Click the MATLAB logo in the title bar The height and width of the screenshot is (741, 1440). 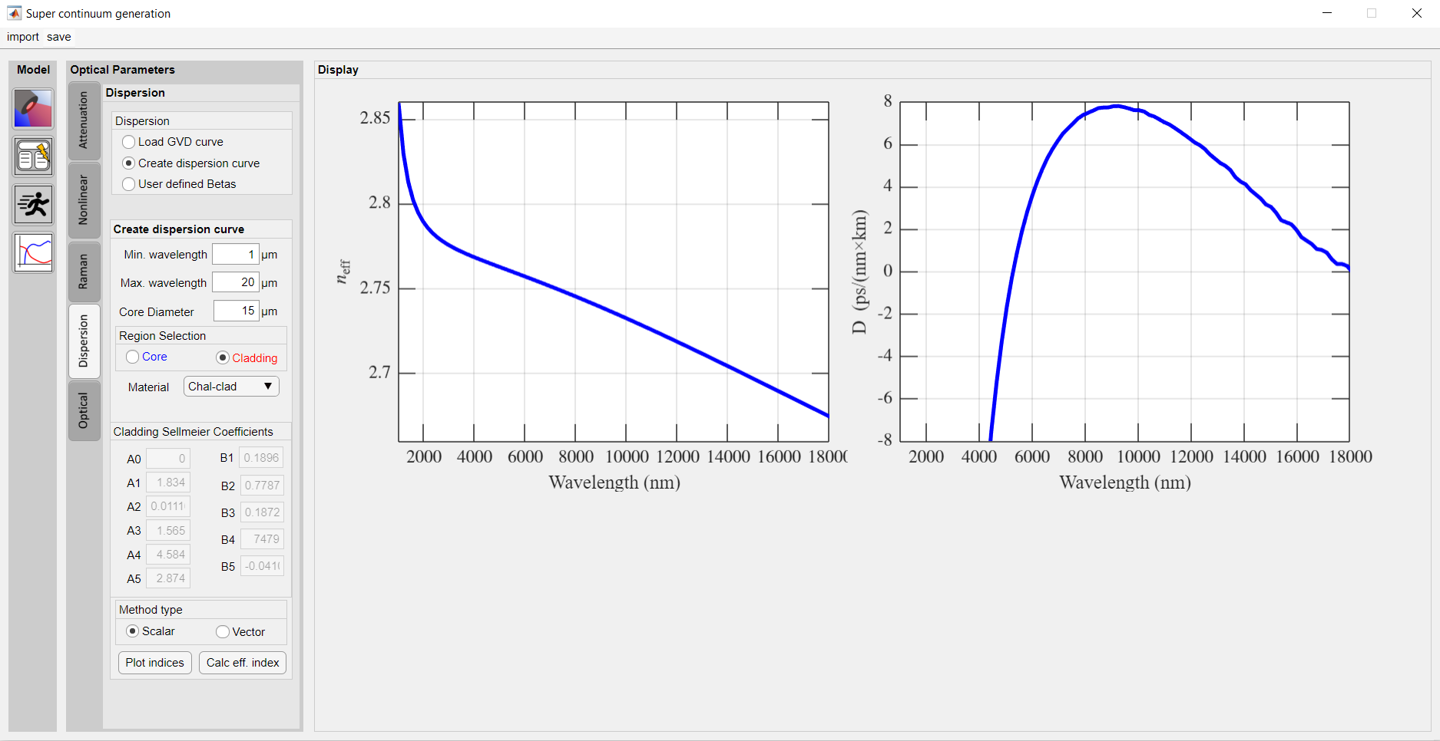coord(14,13)
